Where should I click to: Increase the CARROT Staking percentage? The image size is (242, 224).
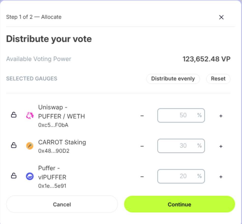(x=221, y=145)
